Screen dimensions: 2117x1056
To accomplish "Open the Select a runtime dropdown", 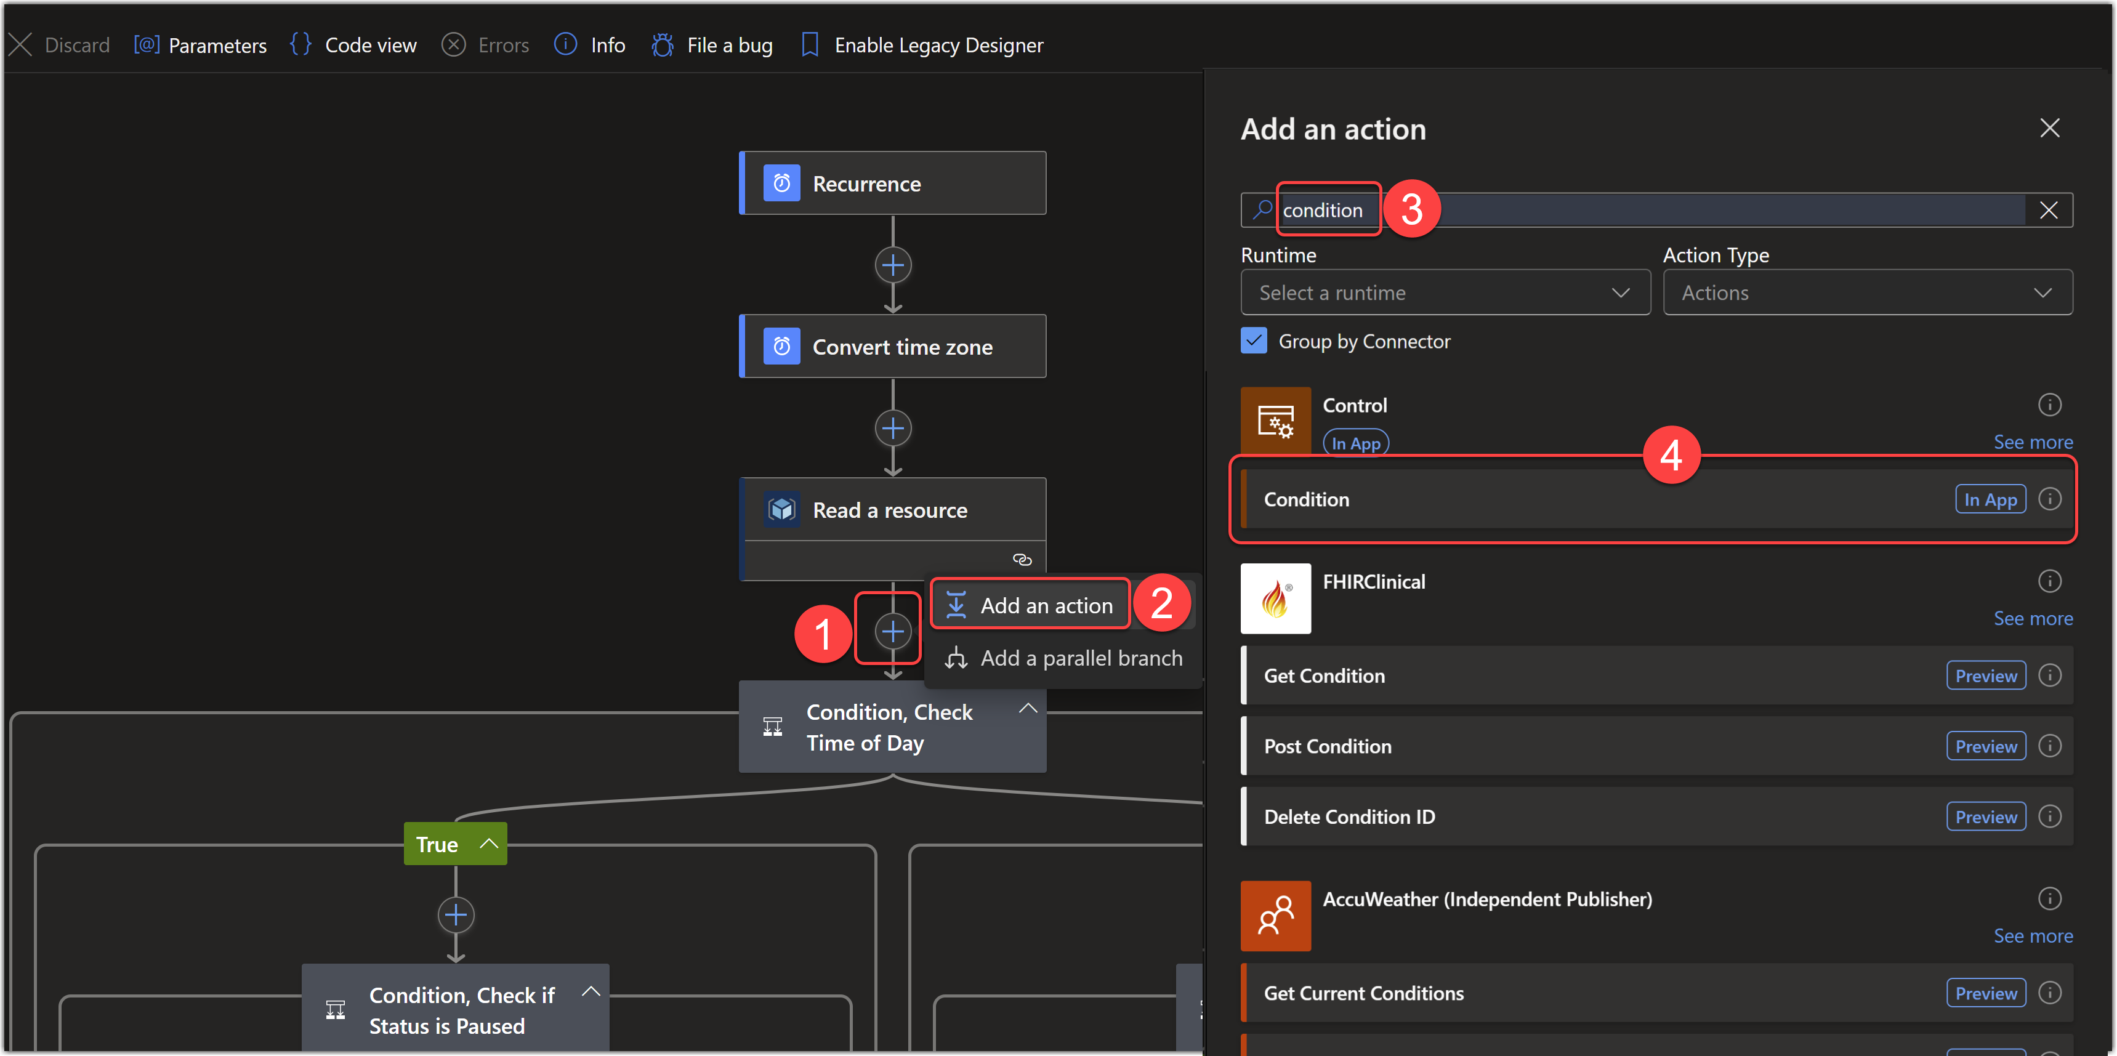I will (x=1445, y=292).
